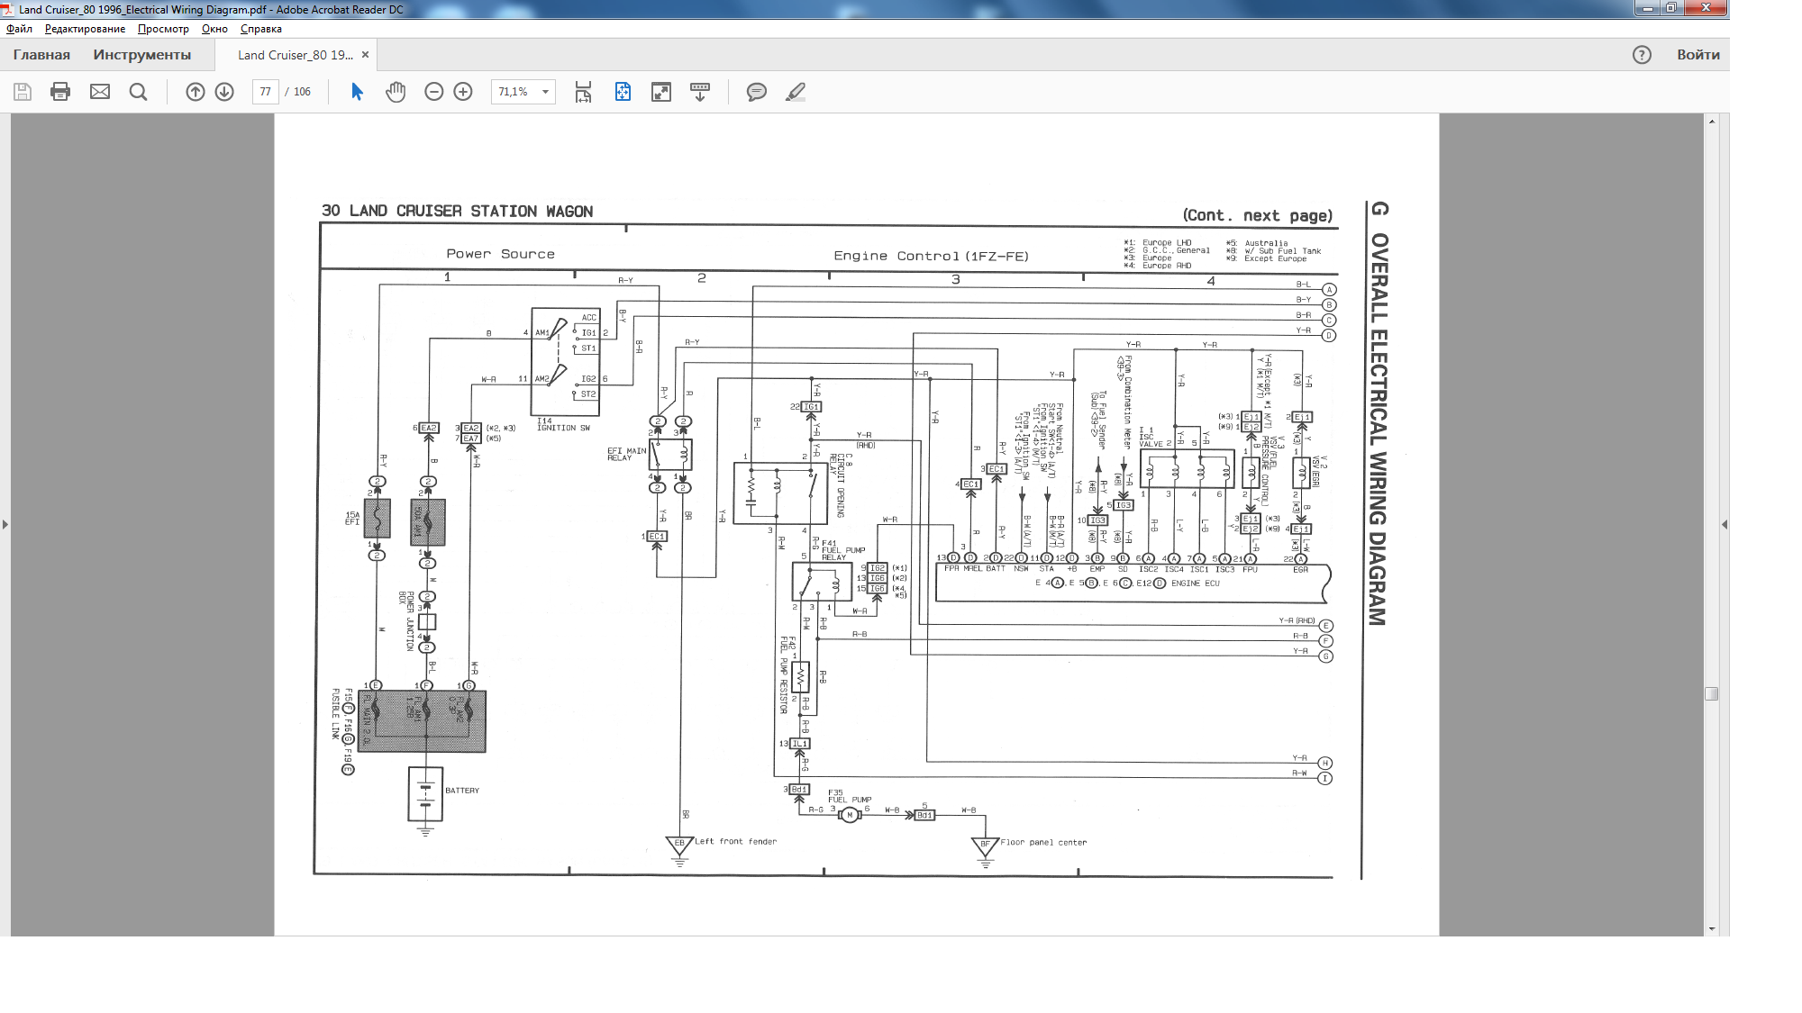Open the zoom level 71,1% dropdown
The width and height of the screenshot is (1802, 1013).
point(546,92)
